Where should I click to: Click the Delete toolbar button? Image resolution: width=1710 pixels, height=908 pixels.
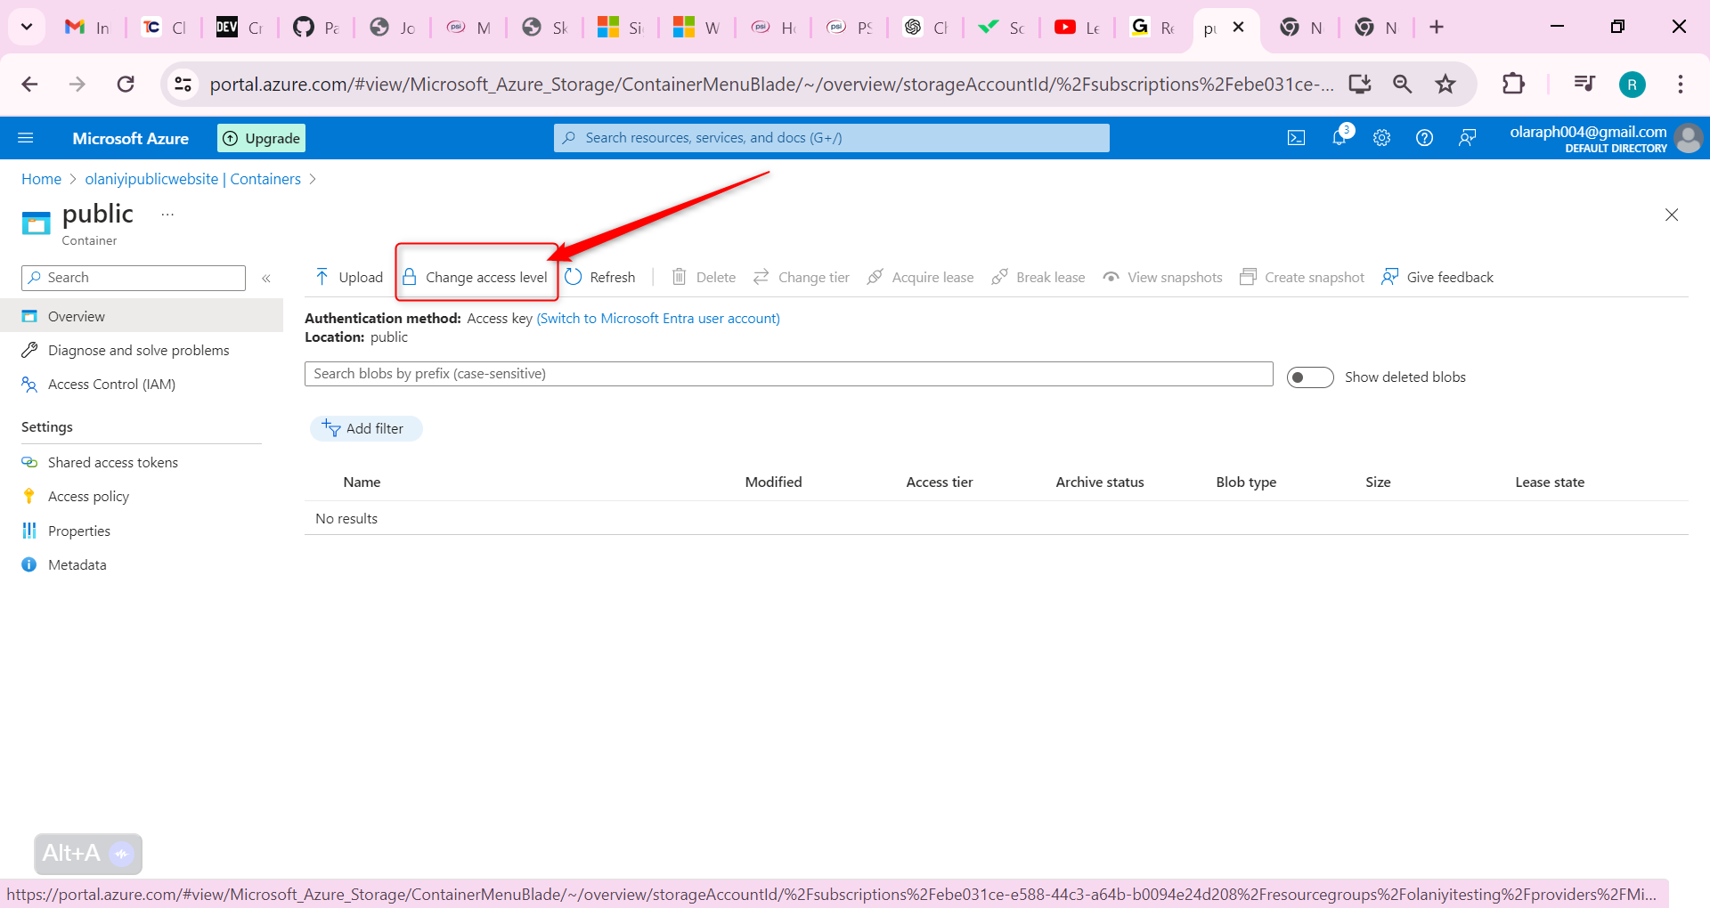point(704,277)
